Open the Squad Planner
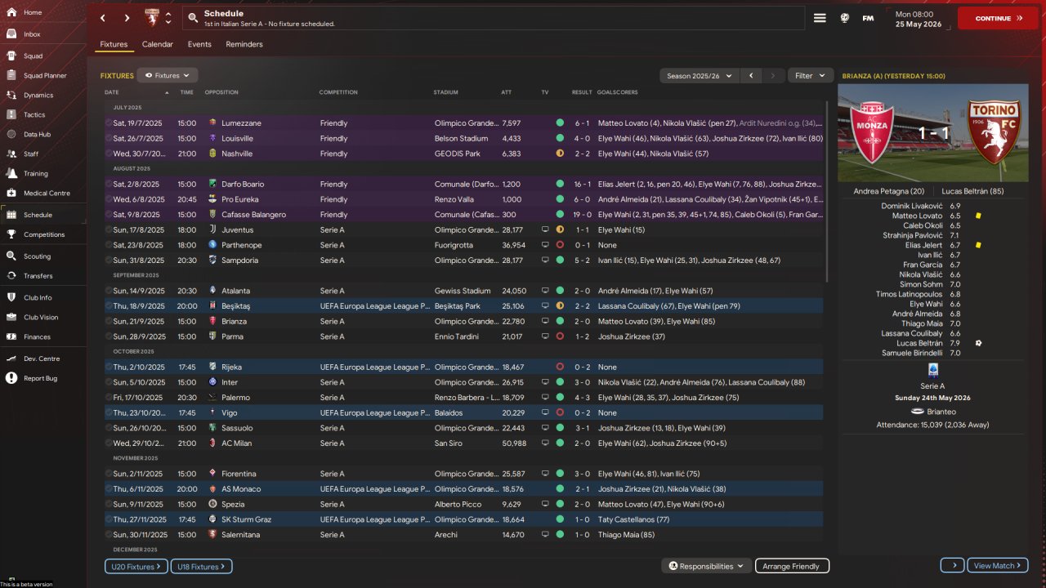This screenshot has width=1046, height=588. (x=43, y=76)
